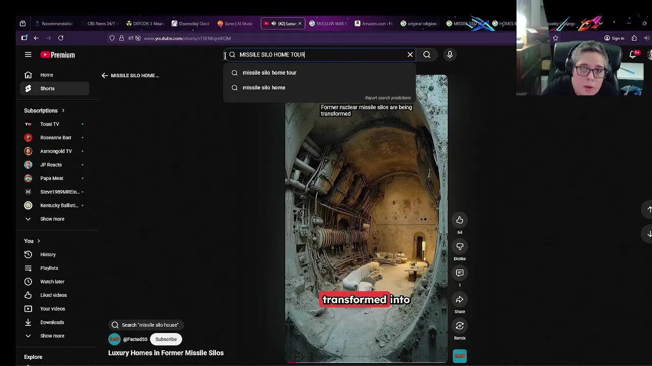The width and height of the screenshot is (652, 366).
Task: Click Search "missile silo house" chip
Action: [146, 325]
